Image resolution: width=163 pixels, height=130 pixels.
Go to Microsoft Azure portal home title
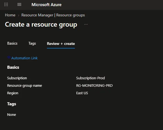(46, 5)
